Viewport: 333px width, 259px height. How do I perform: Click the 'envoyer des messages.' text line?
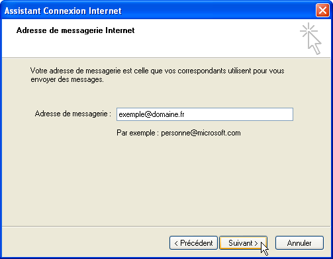tap(67, 79)
